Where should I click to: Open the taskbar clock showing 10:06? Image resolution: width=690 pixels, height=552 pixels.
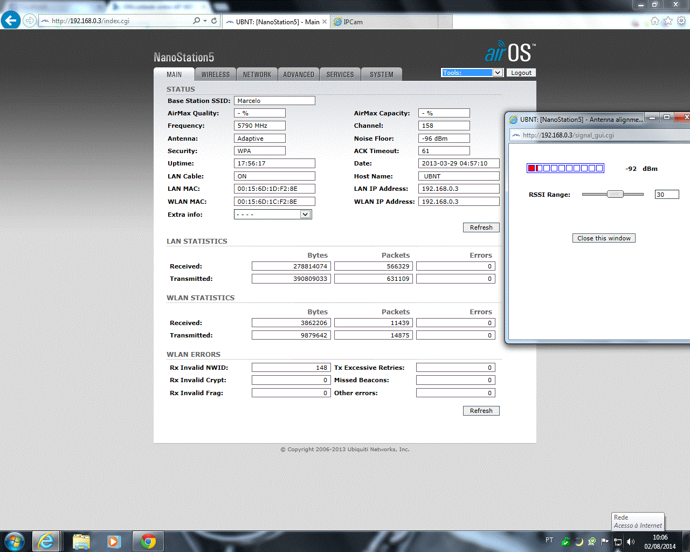660,542
